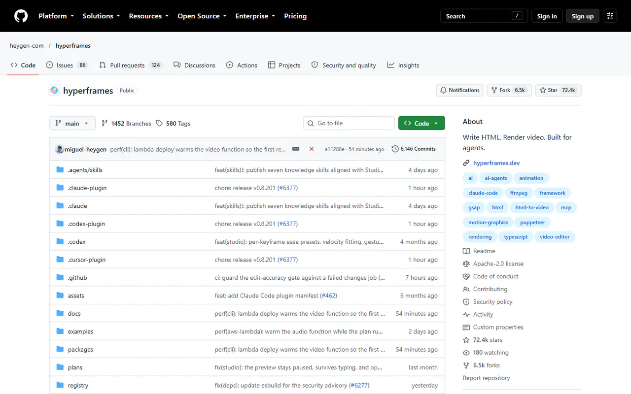Image resolution: width=631 pixels, height=394 pixels.
Task: Click the Search box in header
Action: pyautogui.click(x=484, y=16)
